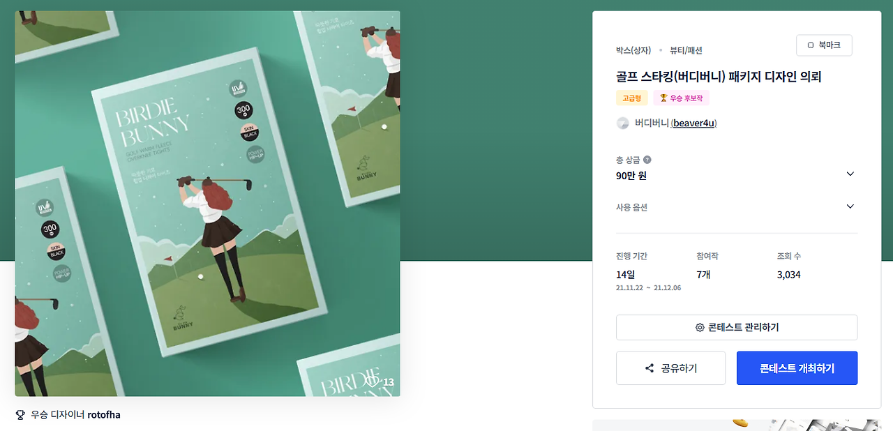Click the trophy icon beside 우승 디자이너
This screenshot has width=893, height=431.
20,415
